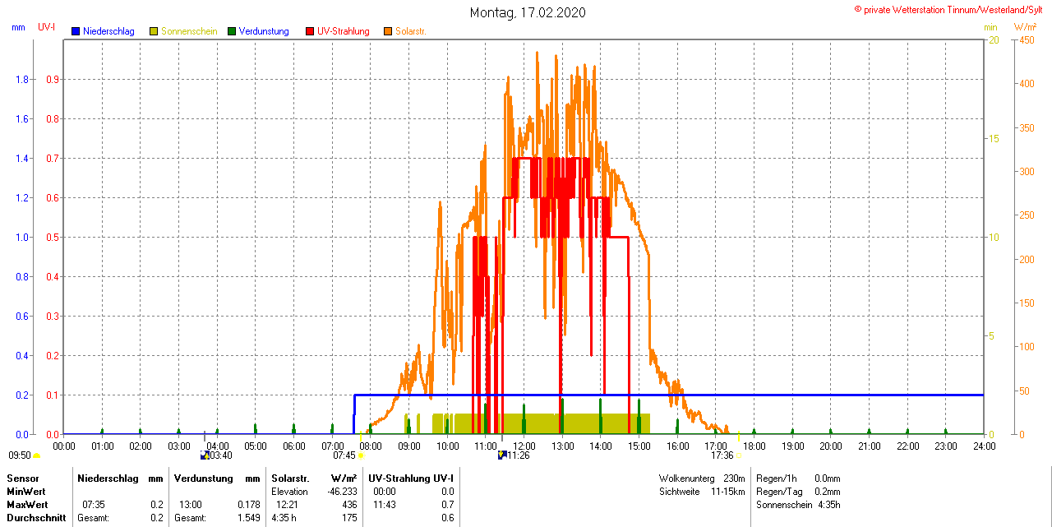The height and width of the screenshot is (527, 1052).
Task: Click the Regen/Tag value 0.2mm
Action: point(828,491)
